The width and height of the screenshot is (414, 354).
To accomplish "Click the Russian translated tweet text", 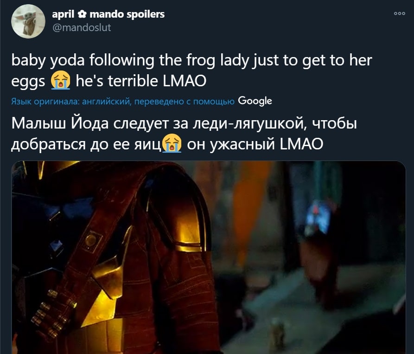I will coord(184,134).
